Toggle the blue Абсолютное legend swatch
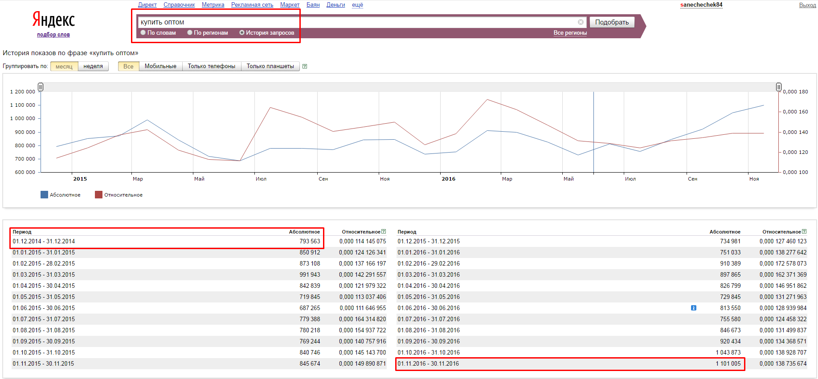 (x=44, y=195)
